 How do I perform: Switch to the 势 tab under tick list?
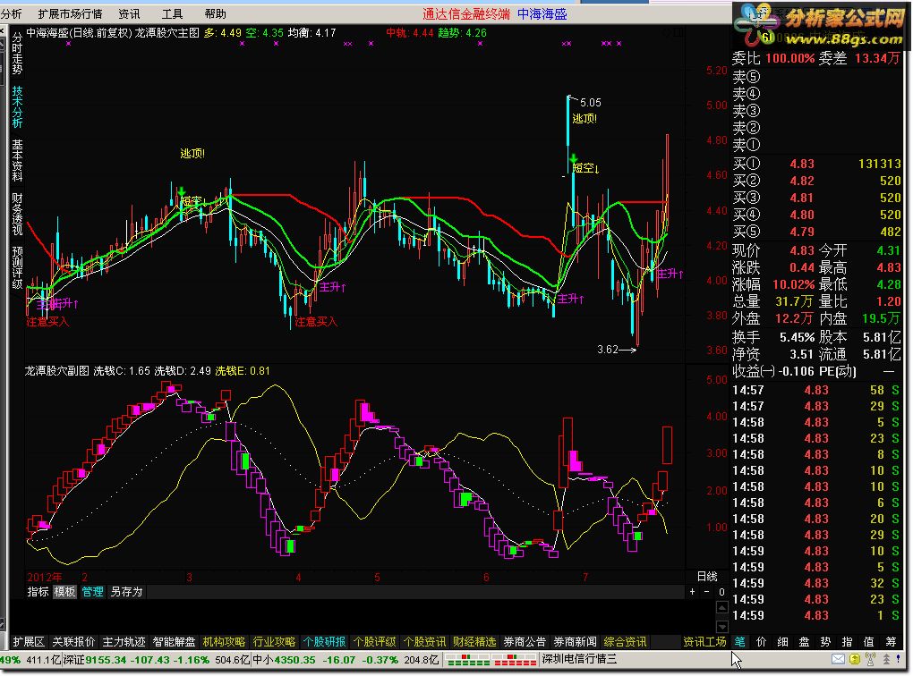tap(825, 642)
